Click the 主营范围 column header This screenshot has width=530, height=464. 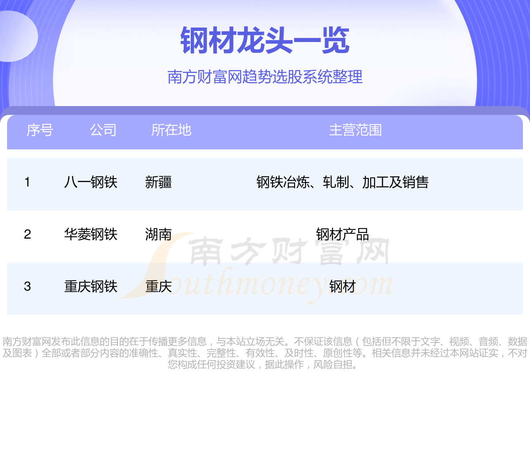[356, 130]
